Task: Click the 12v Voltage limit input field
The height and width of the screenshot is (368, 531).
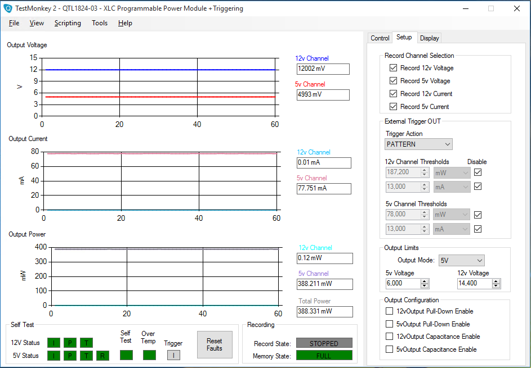Action: pos(474,284)
